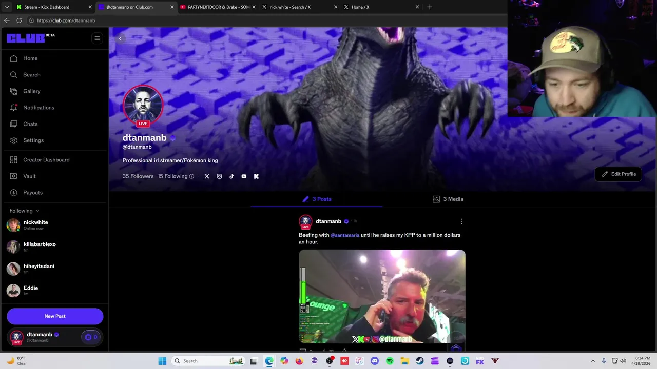The height and width of the screenshot is (369, 657).
Task: Click the address bar showing club.com/dtanmanb
Action: pyautogui.click(x=266, y=20)
